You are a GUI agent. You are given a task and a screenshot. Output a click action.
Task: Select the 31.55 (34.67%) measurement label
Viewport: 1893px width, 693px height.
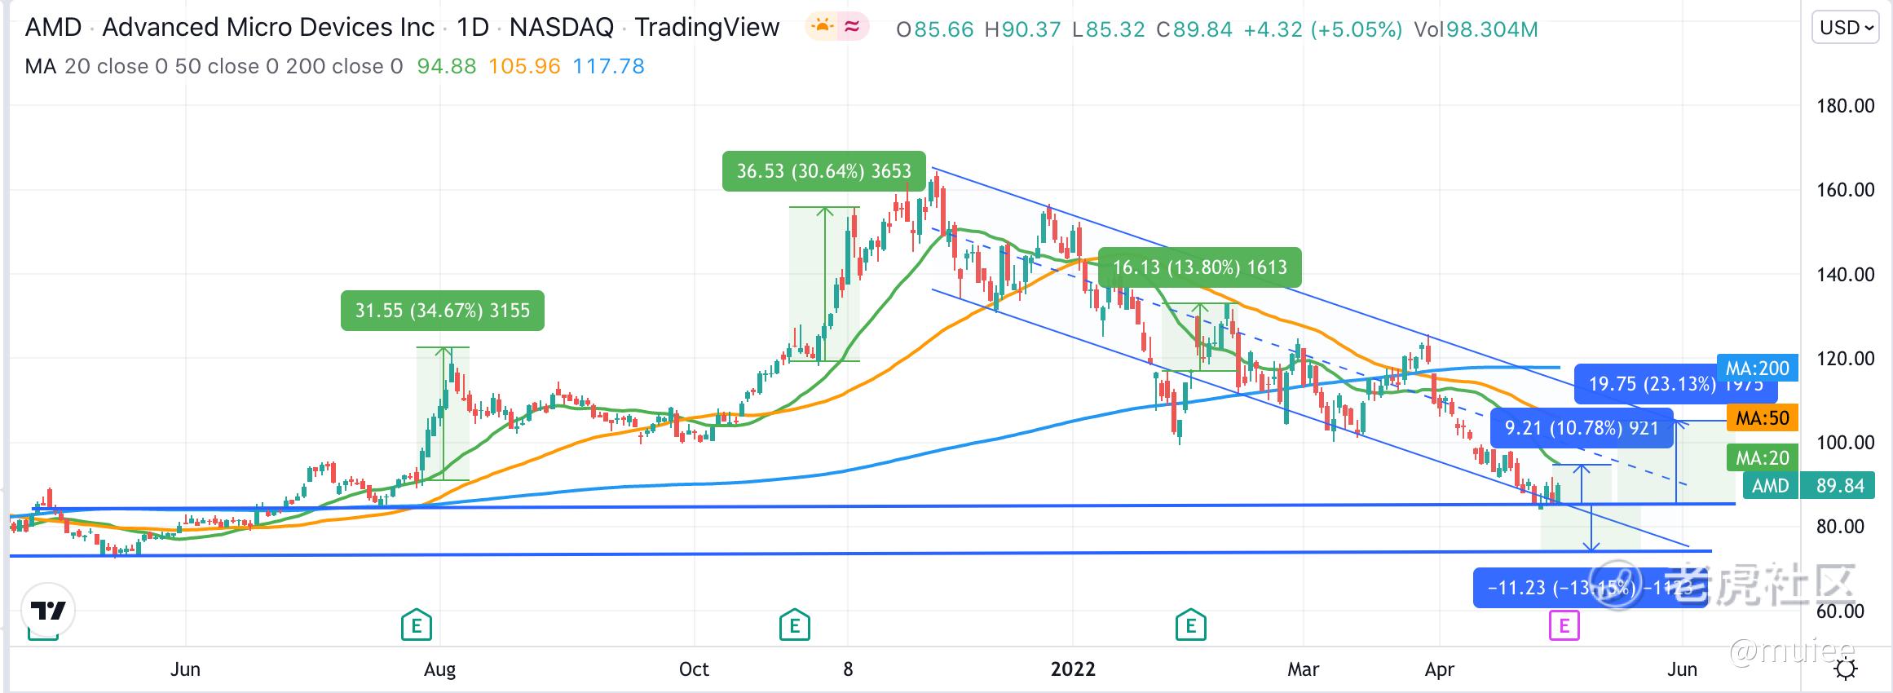(x=443, y=311)
